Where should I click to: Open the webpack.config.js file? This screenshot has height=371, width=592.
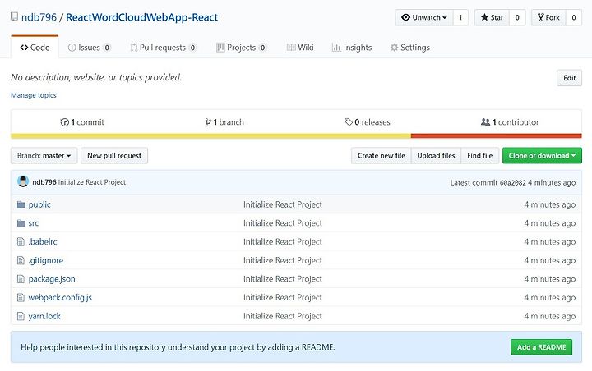click(x=60, y=297)
